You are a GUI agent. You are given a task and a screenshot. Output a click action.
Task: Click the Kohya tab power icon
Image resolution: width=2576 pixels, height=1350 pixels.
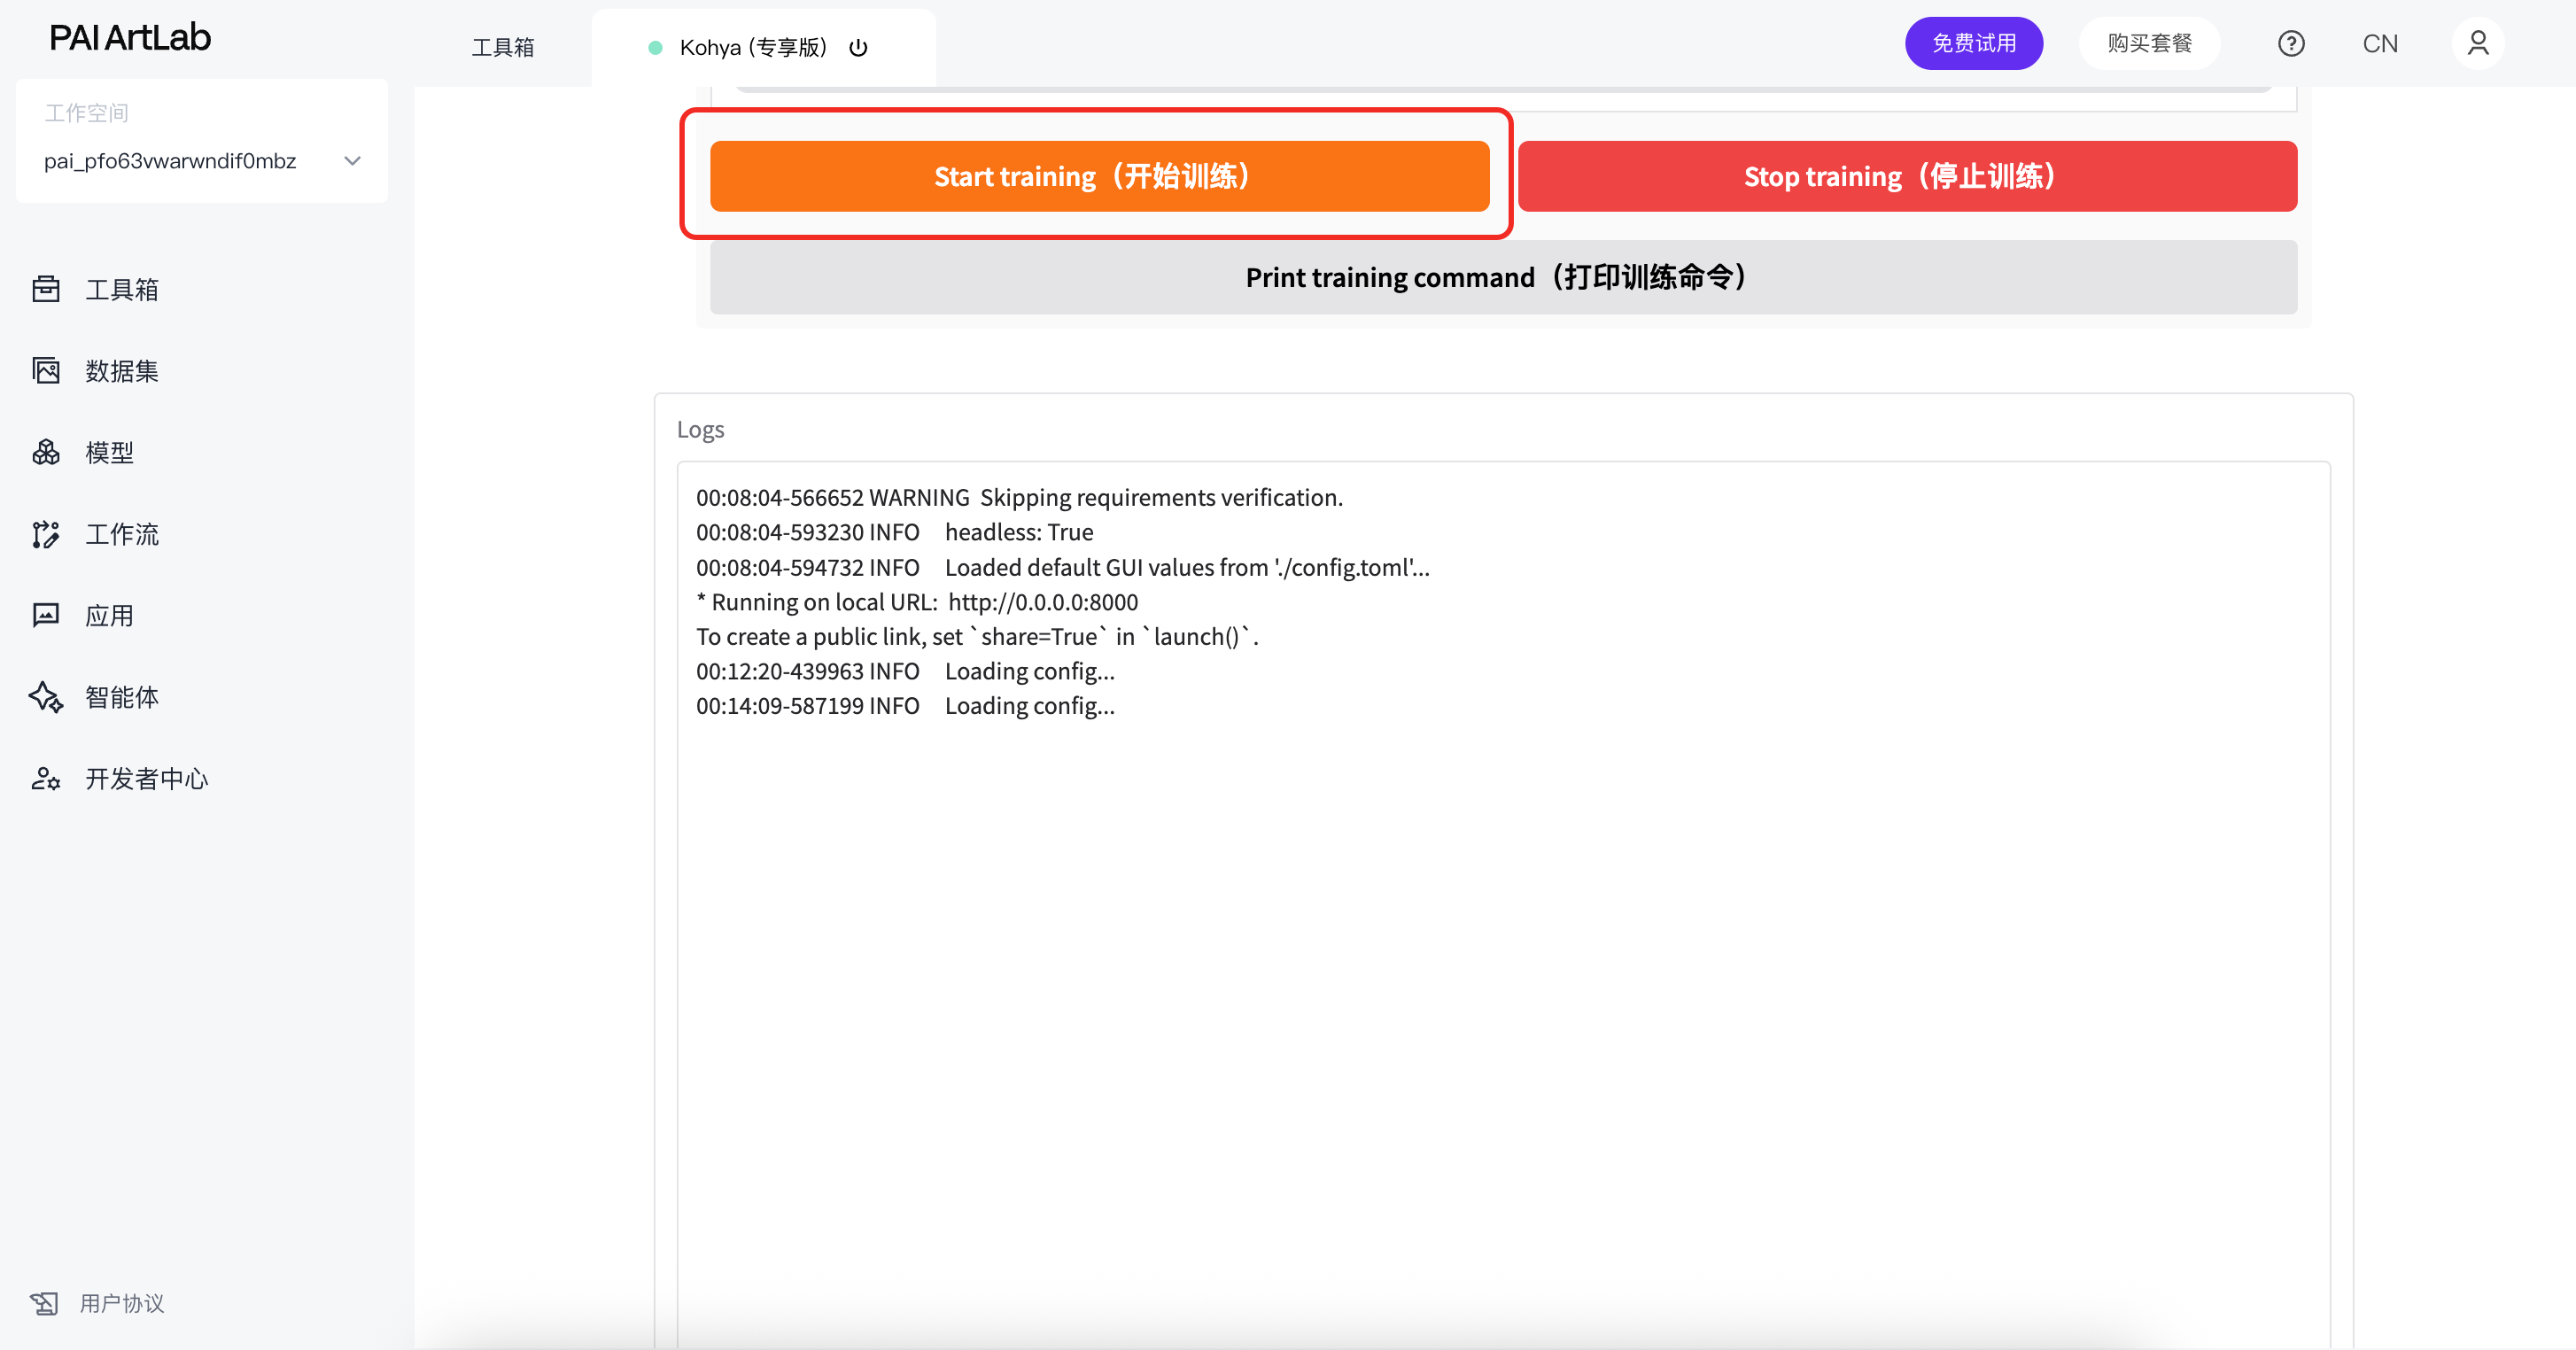(x=858, y=48)
